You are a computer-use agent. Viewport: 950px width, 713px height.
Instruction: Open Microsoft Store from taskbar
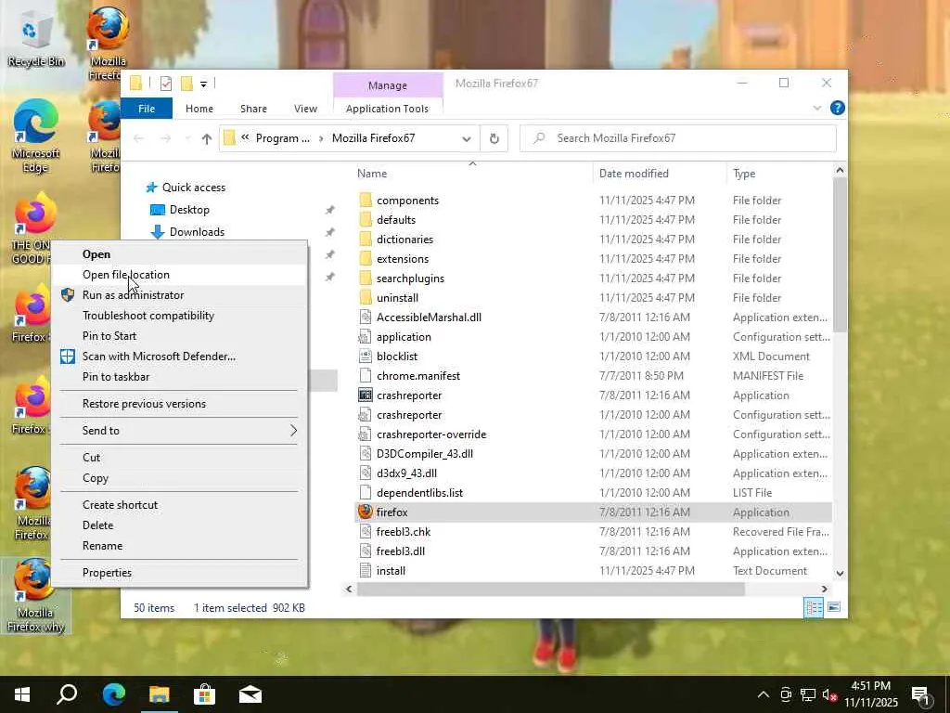[x=204, y=694]
